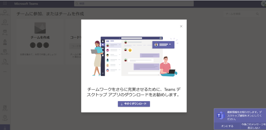The image size is (266, 130).
Task: Click the Teams logo in notification toast
Action: (x=221, y=116)
